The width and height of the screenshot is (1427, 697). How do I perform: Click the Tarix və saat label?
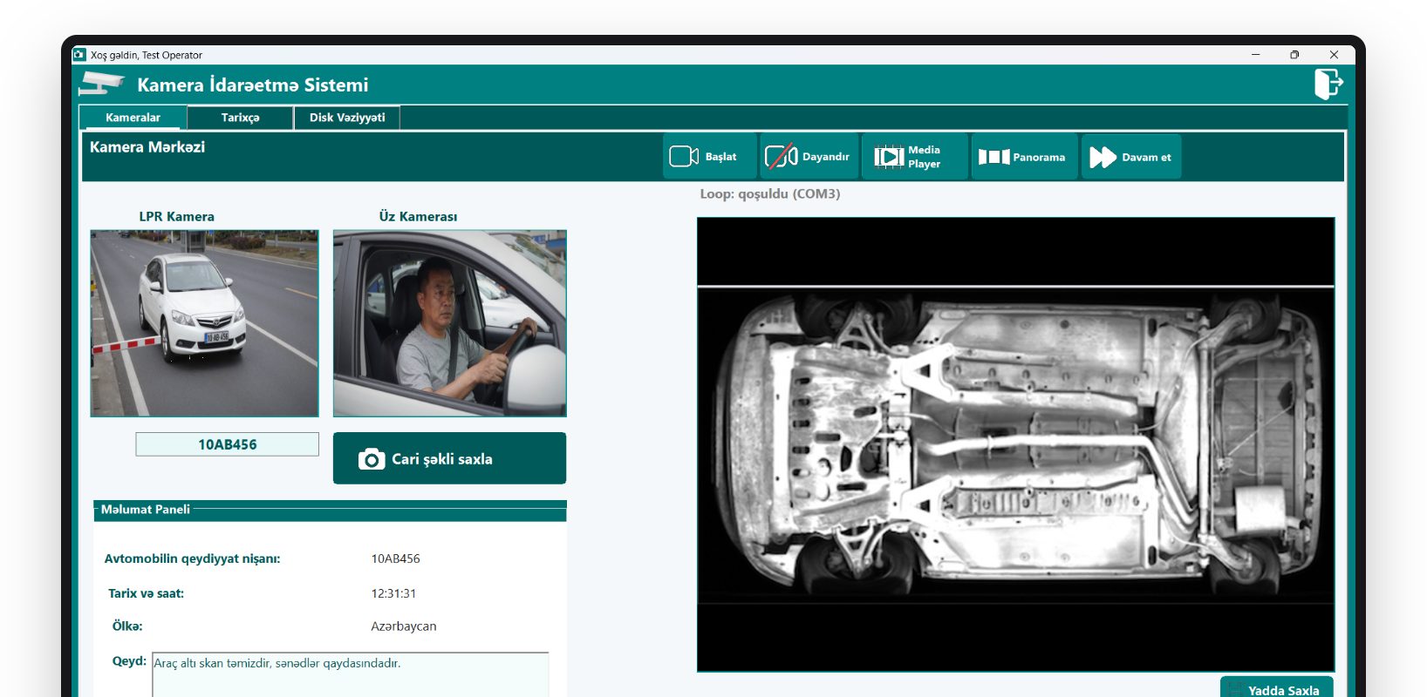(146, 593)
